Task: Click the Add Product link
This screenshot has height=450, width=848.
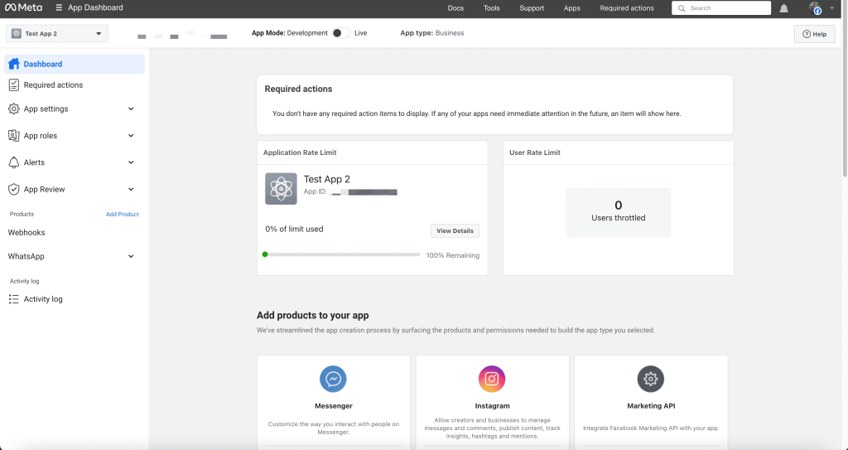Action: click(x=123, y=215)
